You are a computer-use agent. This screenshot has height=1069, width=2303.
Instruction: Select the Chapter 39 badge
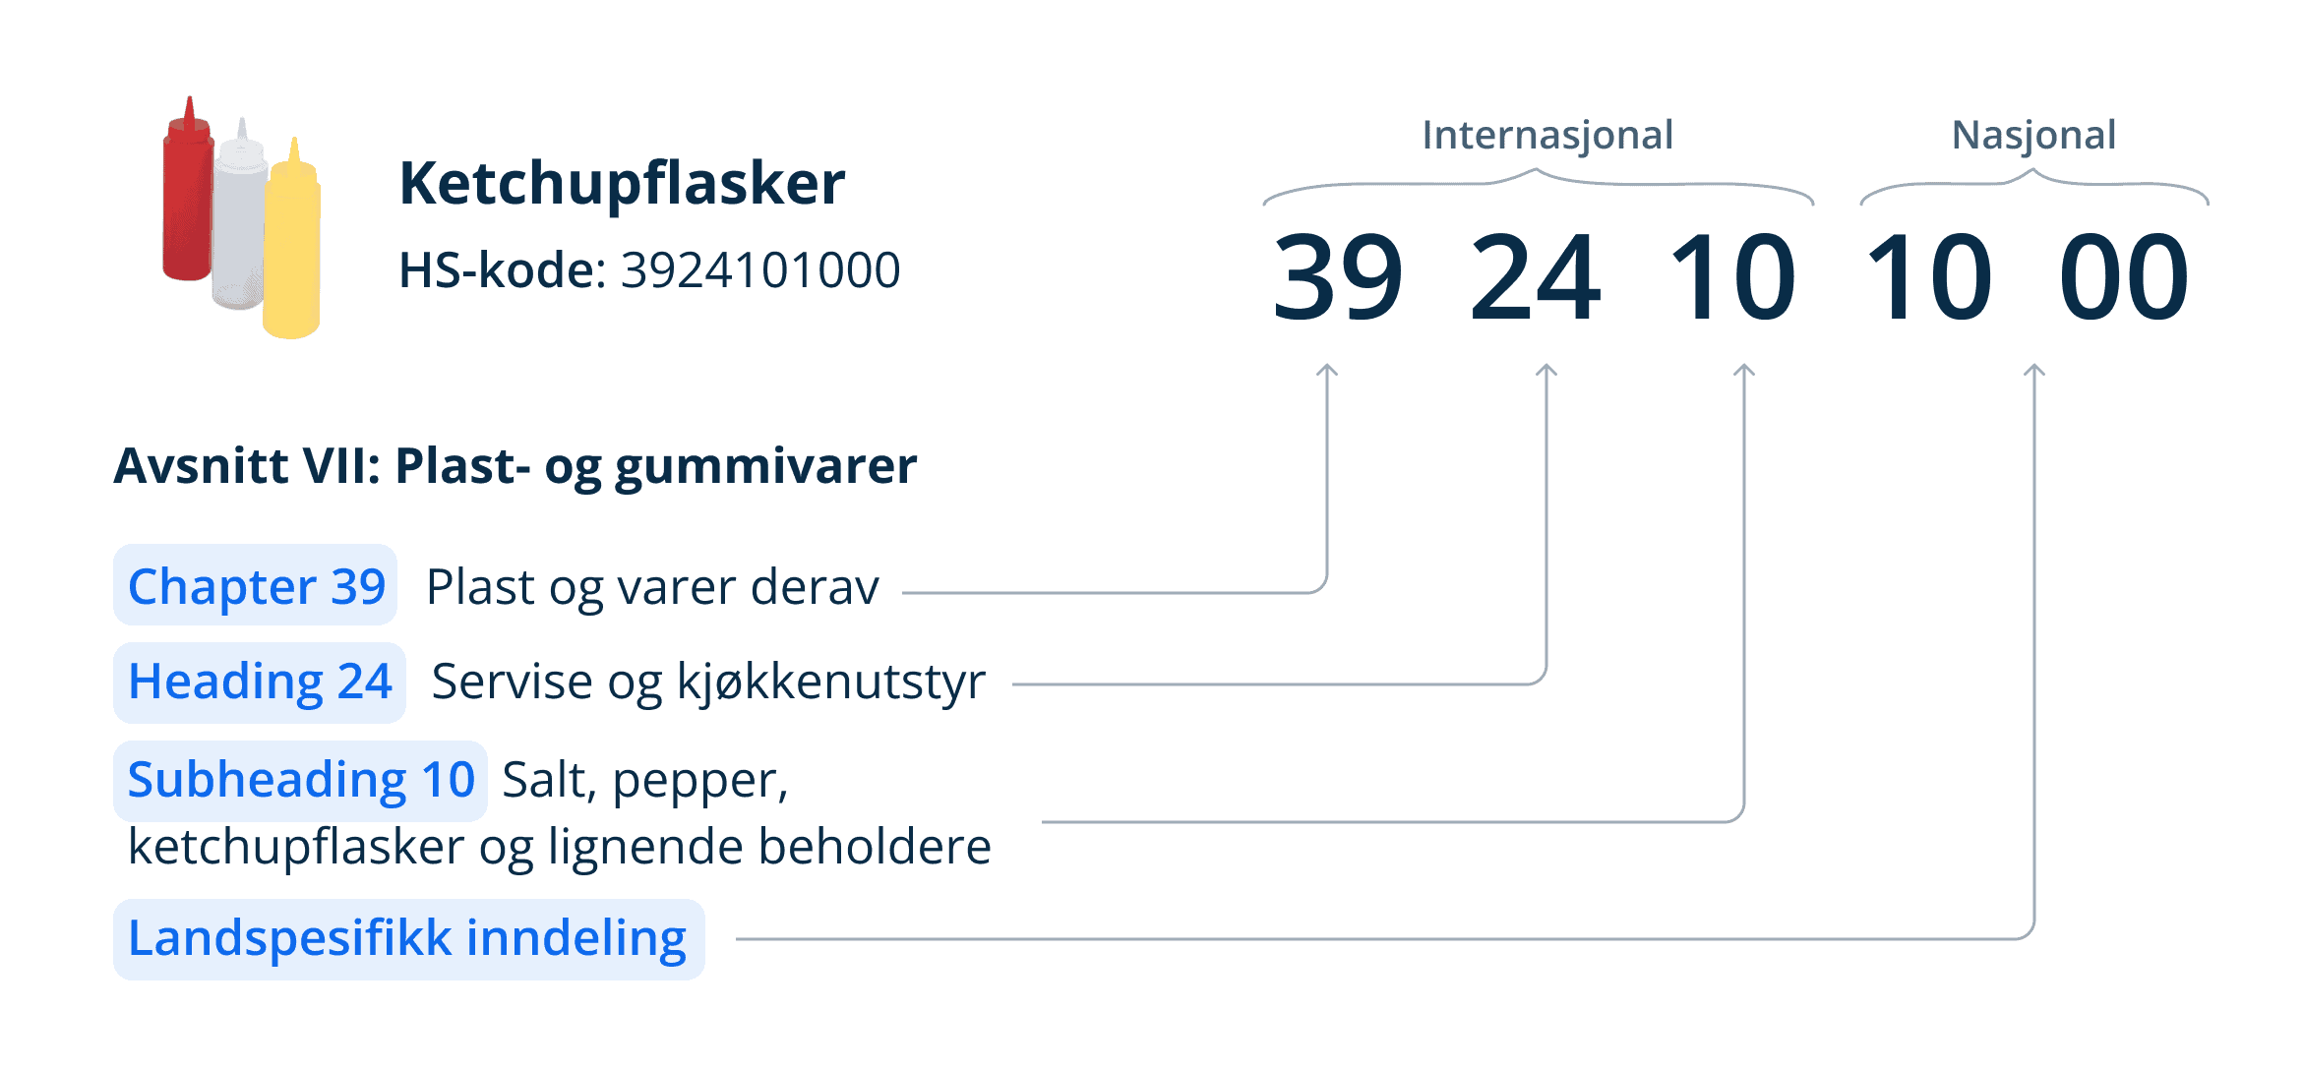[x=256, y=586]
